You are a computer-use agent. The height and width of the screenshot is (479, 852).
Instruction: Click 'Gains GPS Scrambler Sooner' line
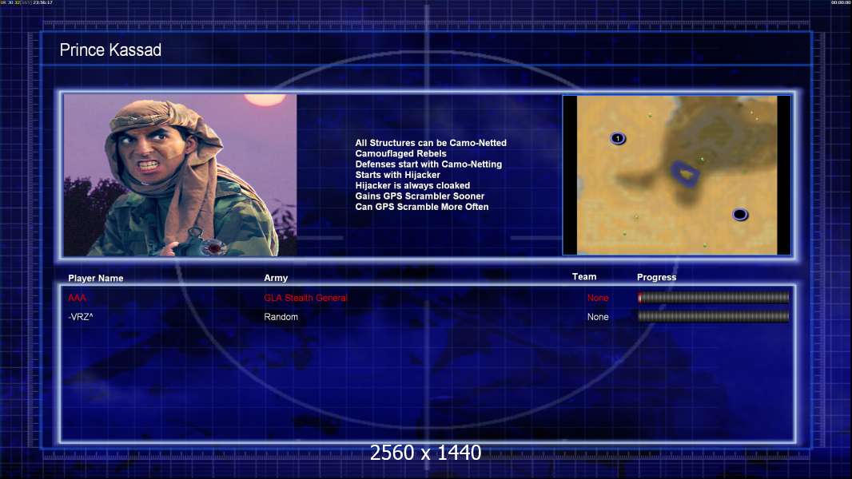pyautogui.click(x=420, y=196)
